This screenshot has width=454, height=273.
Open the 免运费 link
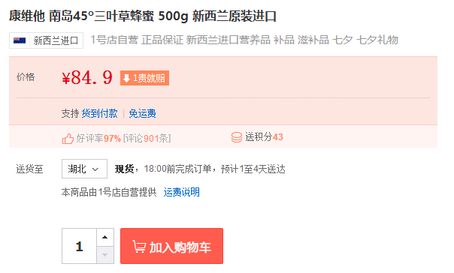[x=142, y=113]
